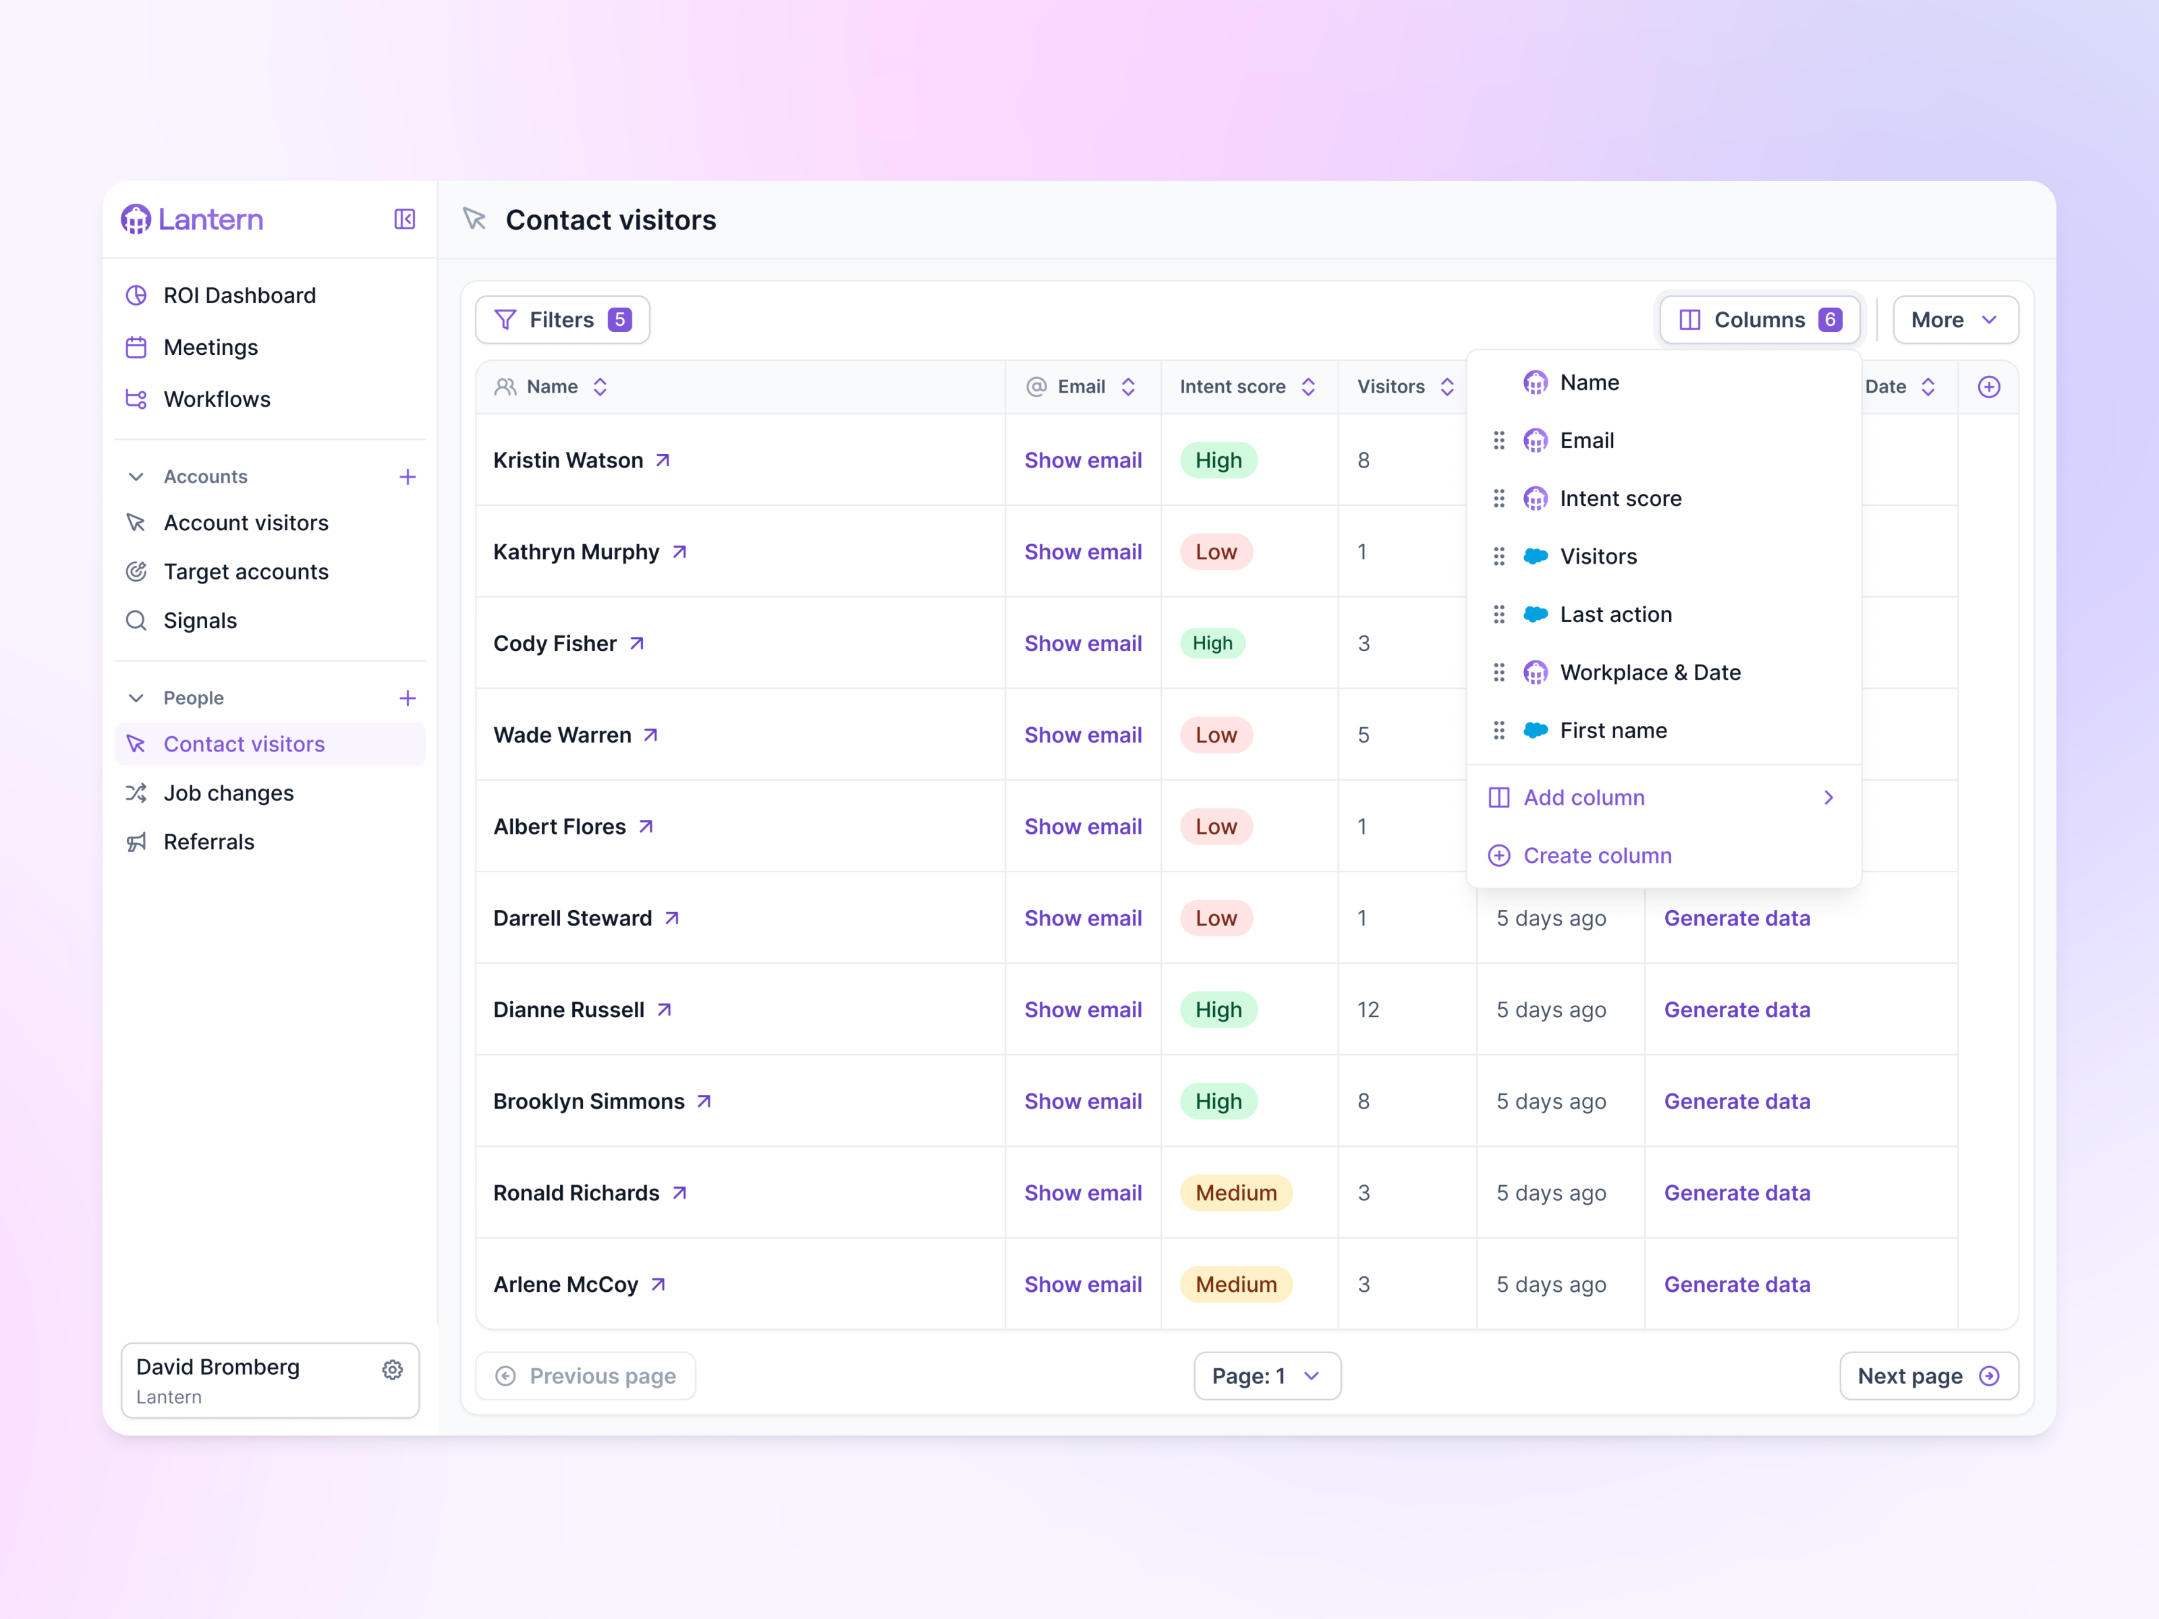The image size is (2159, 1619).
Task: Open the ROI Dashboard icon in sidebar
Action: (137, 295)
